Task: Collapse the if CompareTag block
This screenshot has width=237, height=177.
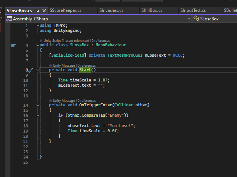Action: (38, 116)
